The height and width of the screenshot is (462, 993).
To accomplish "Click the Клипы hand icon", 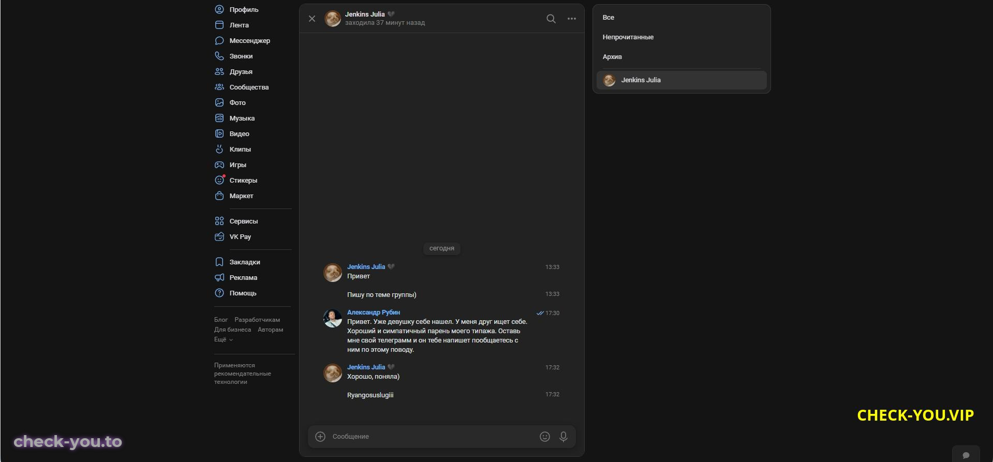I will tap(219, 149).
